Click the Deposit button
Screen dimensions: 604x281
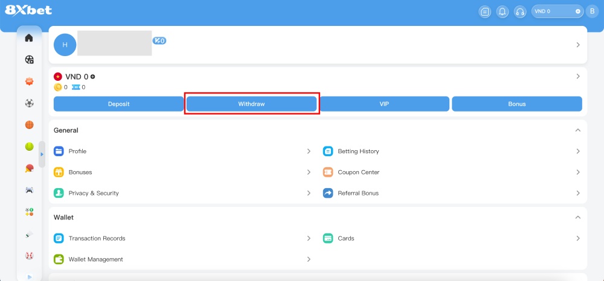(x=118, y=104)
